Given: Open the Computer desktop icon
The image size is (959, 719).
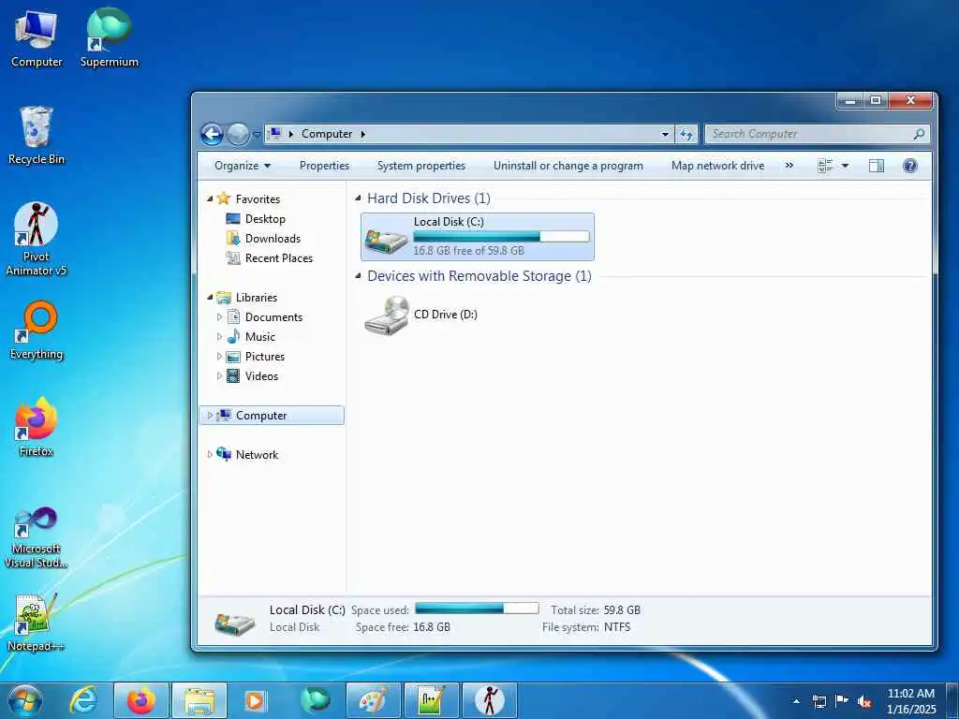Looking at the screenshot, I should 37,39.
